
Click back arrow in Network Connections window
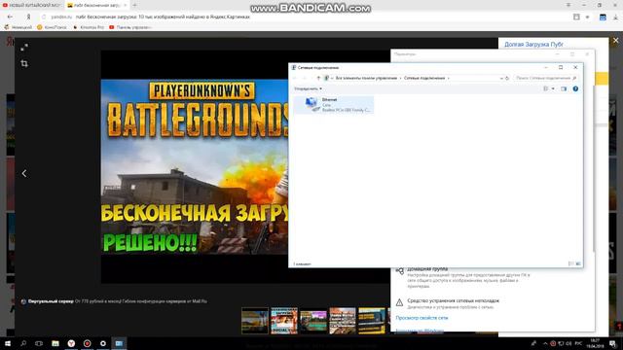(x=295, y=78)
